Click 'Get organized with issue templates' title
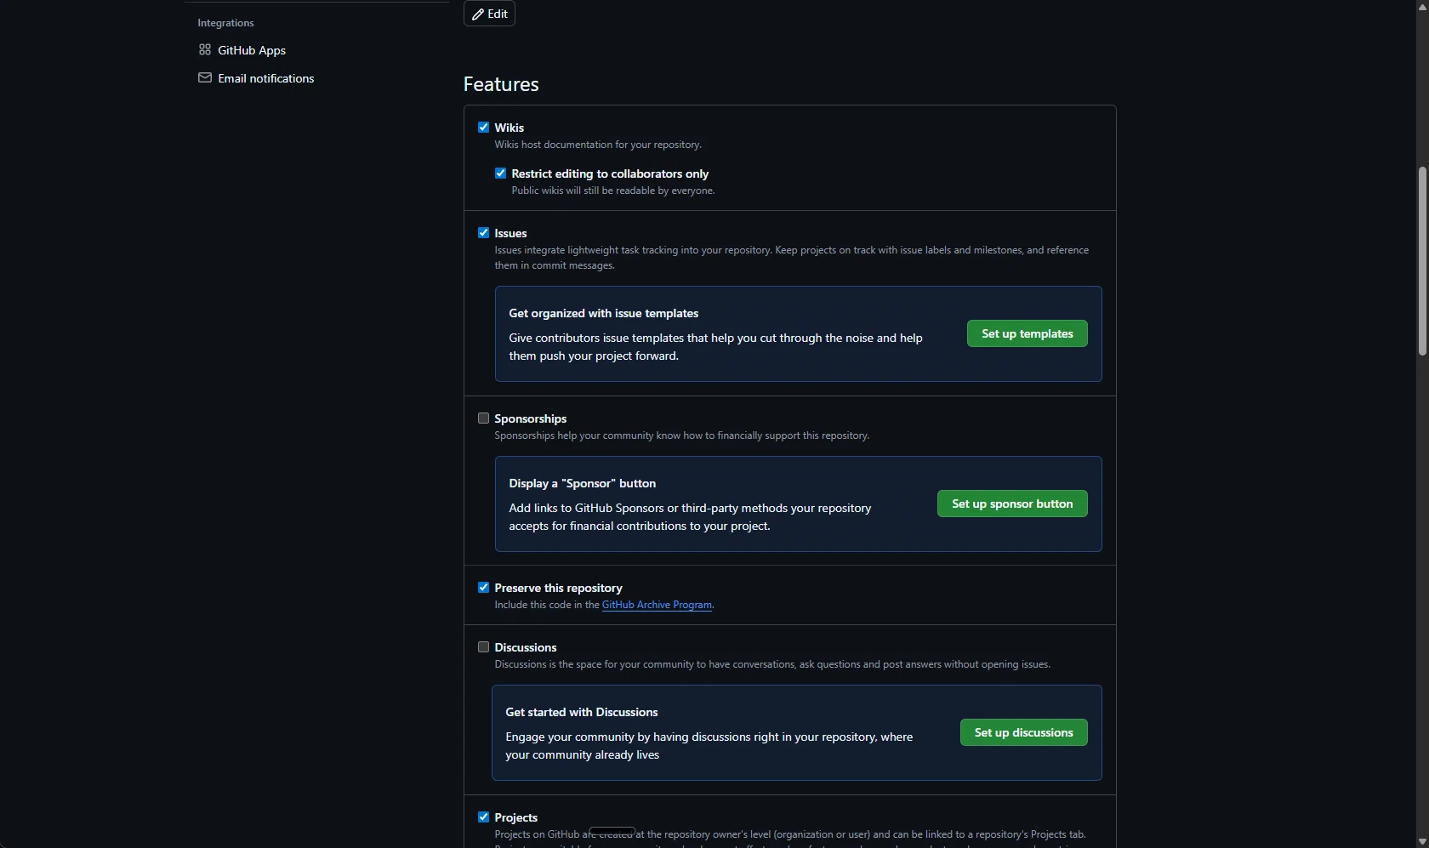The width and height of the screenshot is (1429, 848). 603,313
